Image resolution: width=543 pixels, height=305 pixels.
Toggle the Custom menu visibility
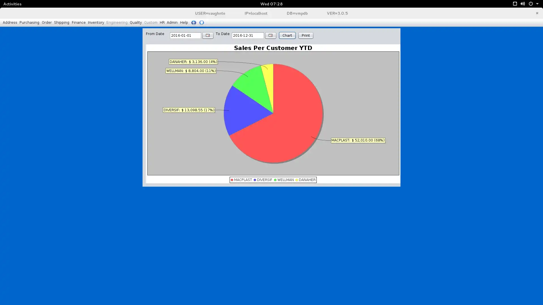(x=151, y=22)
